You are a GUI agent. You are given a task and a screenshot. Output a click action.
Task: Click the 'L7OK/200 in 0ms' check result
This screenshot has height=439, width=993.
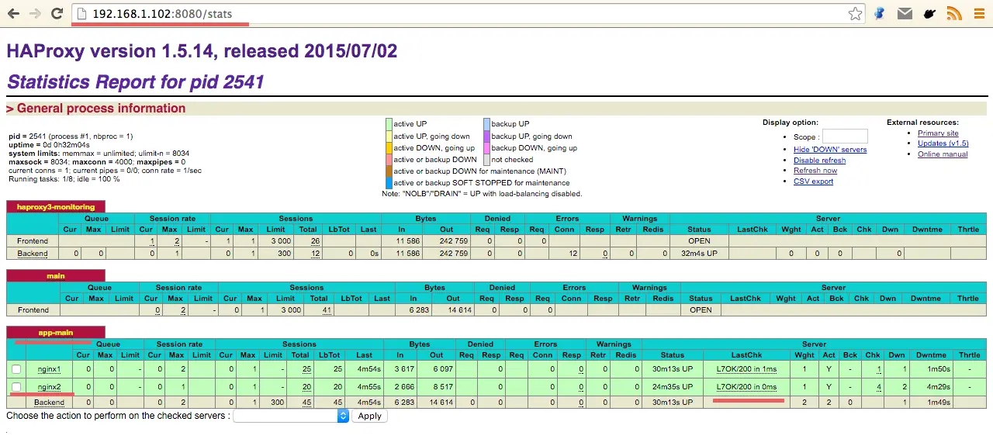tap(746, 386)
